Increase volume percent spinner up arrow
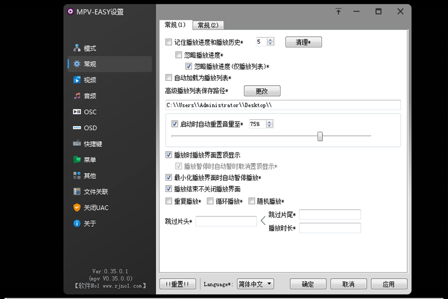The image size is (448, 299). 269,122
